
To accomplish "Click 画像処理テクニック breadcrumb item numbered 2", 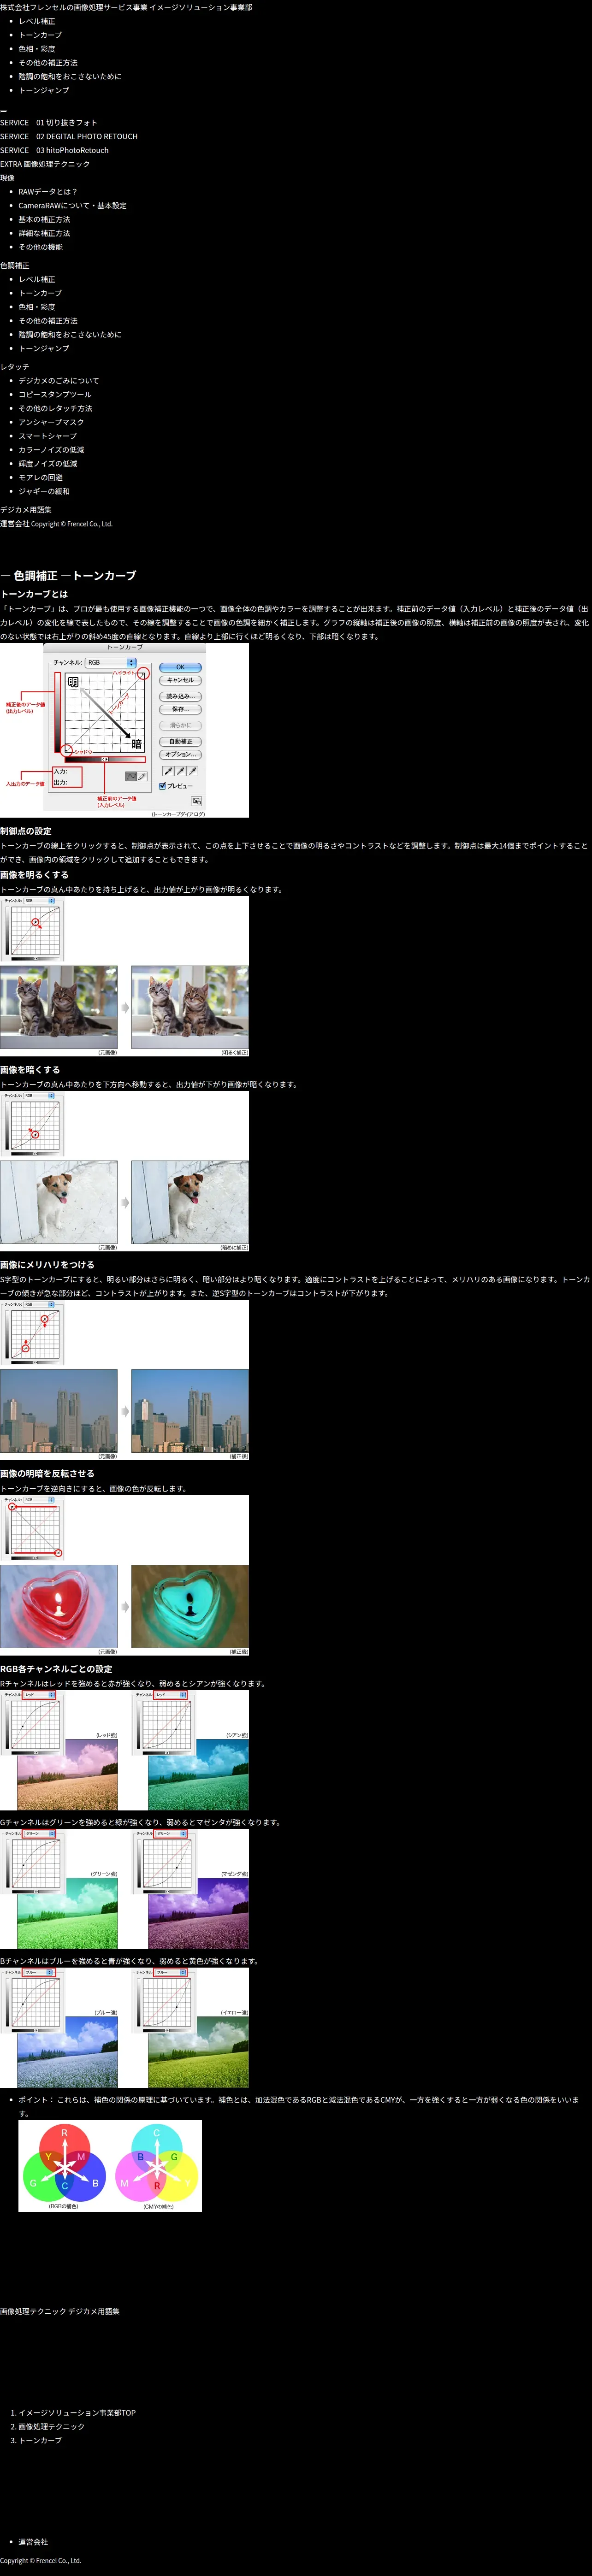I will (51, 2427).
